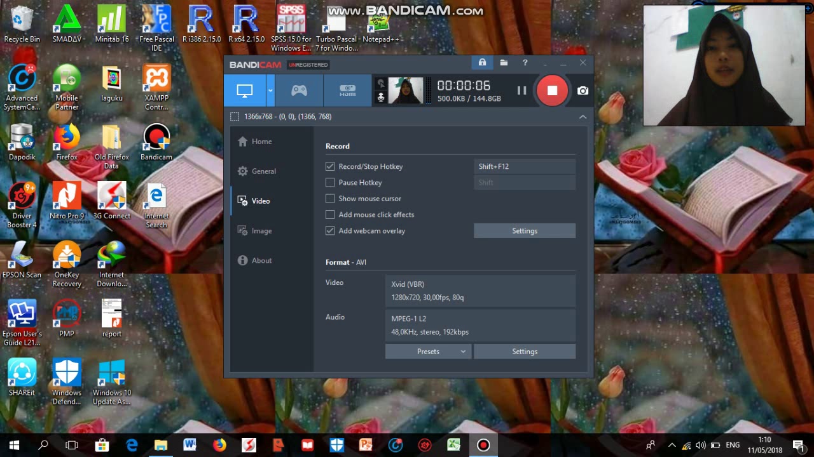This screenshot has width=814, height=457.
Task: Open the About tab
Action: pyautogui.click(x=254, y=261)
